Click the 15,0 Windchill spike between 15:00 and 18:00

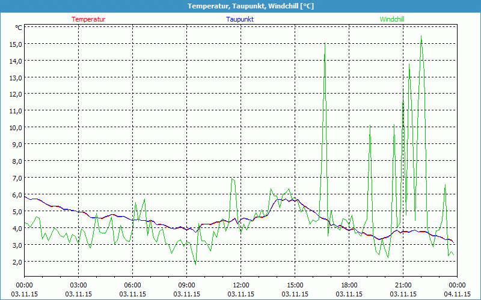(x=325, y=44)
